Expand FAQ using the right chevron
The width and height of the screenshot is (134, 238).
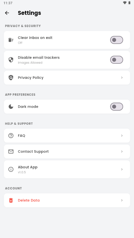122,136
